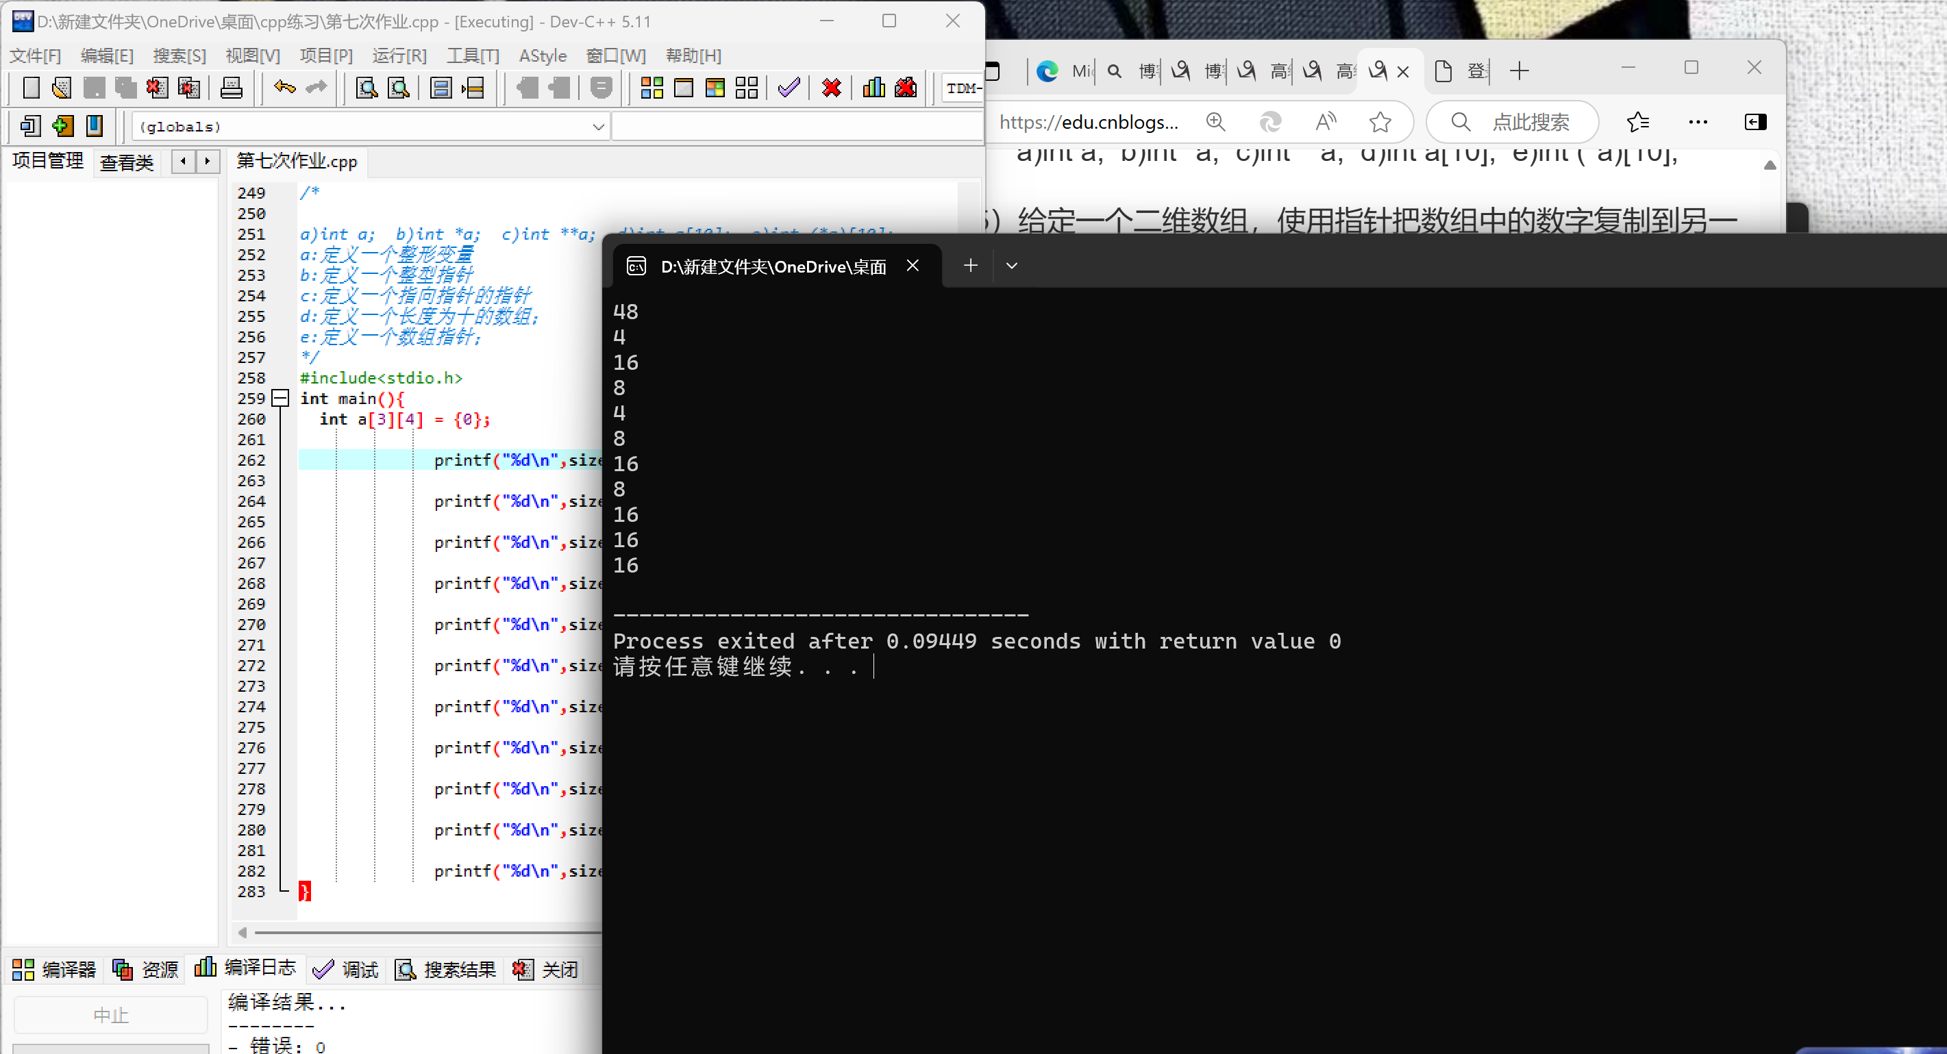
Task: Click the Insert bookmark green-plus icon
Action: click(x=63, y=125)
